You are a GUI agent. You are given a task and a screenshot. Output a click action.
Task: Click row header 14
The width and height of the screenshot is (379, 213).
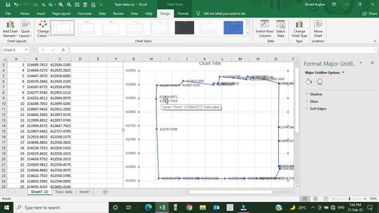[4, 126]
